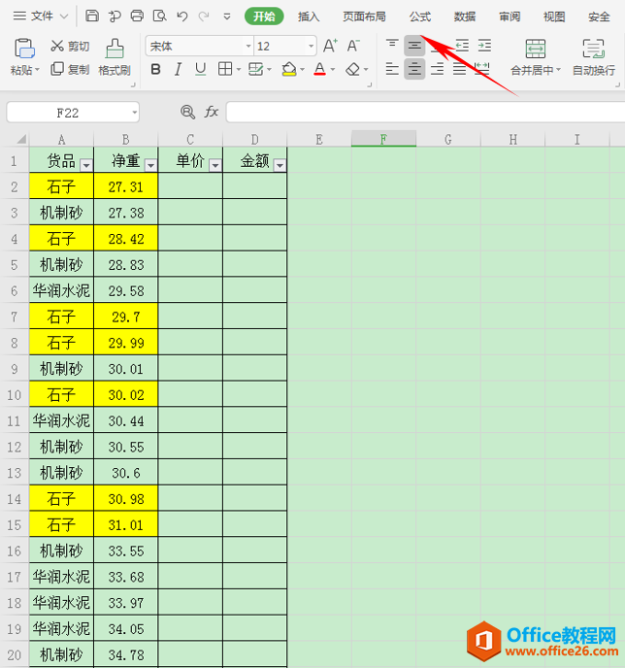Click the decrease indent icon
625x668 pixels.
click(462, 46)
